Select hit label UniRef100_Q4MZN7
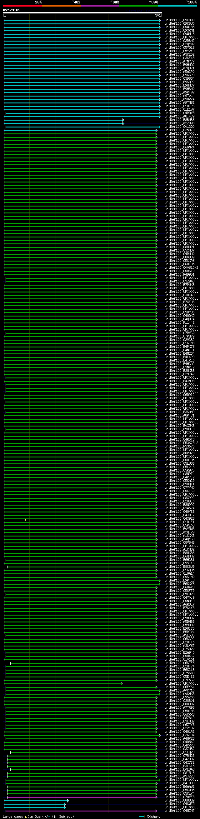The height and width of the screenshot is (819, 200). [x=179, y=811]
